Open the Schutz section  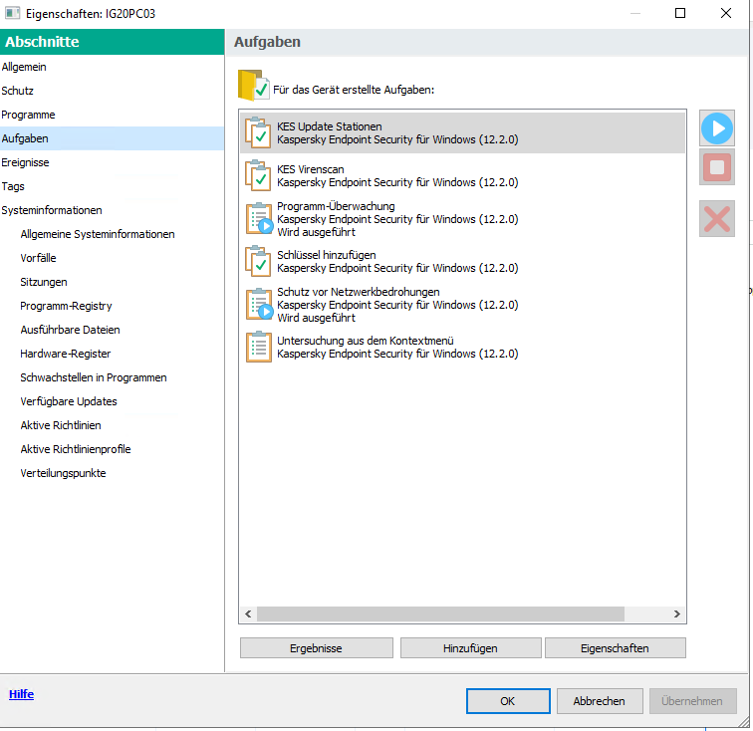[17, 91]
